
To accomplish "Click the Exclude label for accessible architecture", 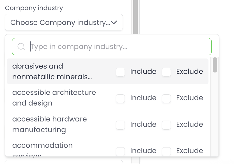I will coord(189,98).
